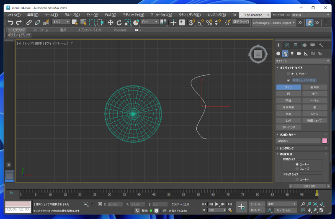
Task: Click the 円 shape button
Action: [x=289, y=94]
